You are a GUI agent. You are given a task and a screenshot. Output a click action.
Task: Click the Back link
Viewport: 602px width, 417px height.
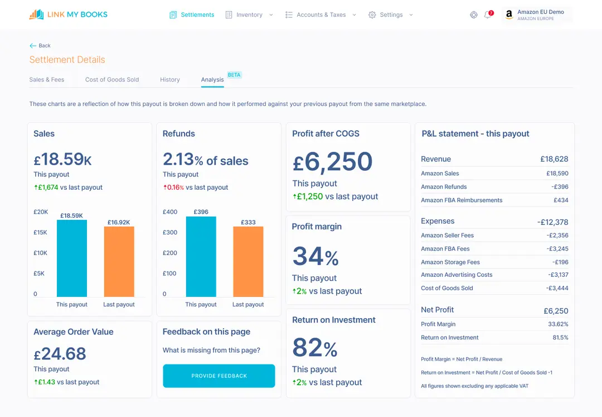(x=40, y=45)
